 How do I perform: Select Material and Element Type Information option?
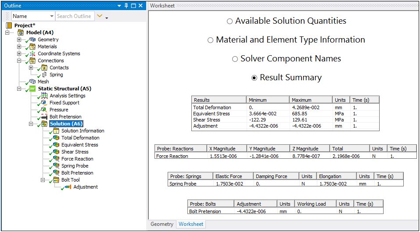tap(211, 40)
